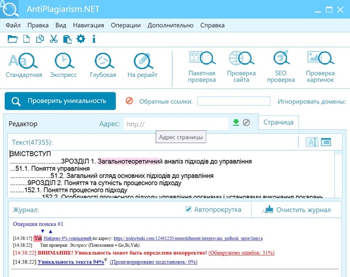Click Уникальность текста 94% link
The height and width of the screenshot is (277, 350).
[71, 262]
